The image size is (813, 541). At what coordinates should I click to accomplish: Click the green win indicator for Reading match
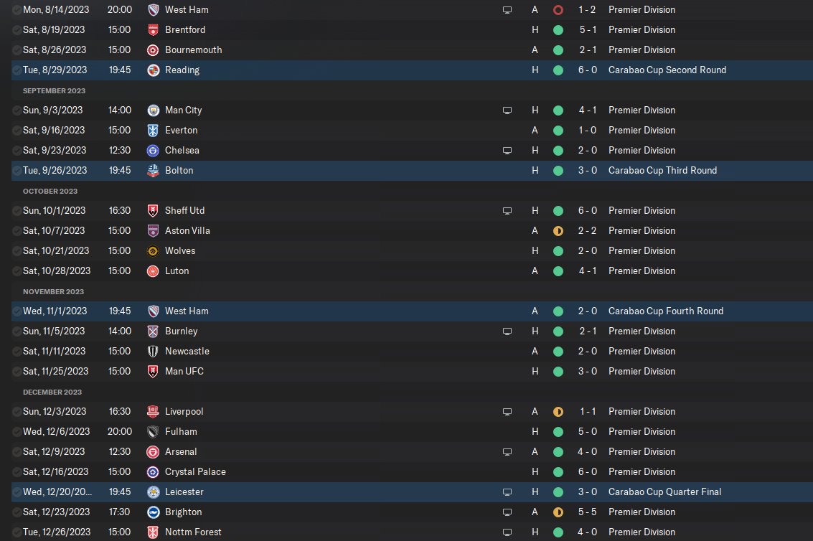click(x=558, y=70)
